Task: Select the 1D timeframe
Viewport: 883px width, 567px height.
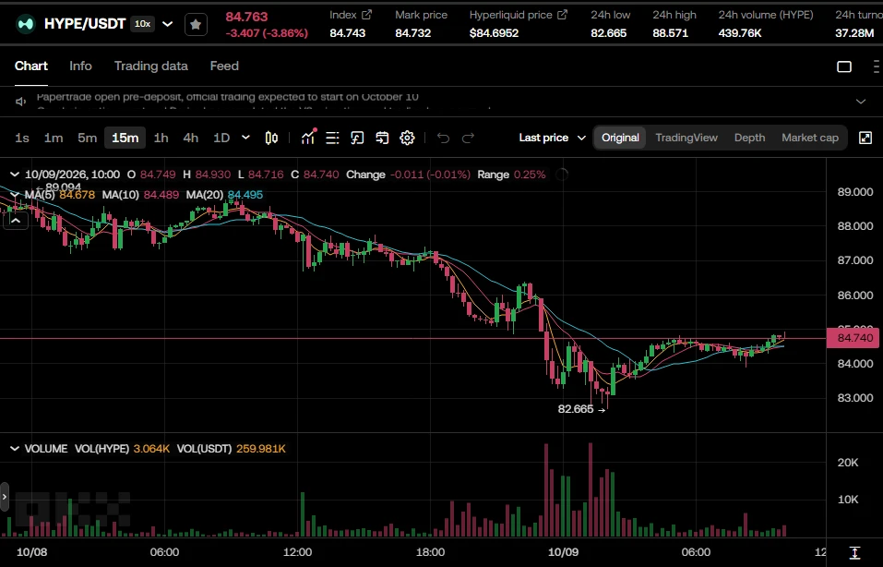Action: point(221,139)
